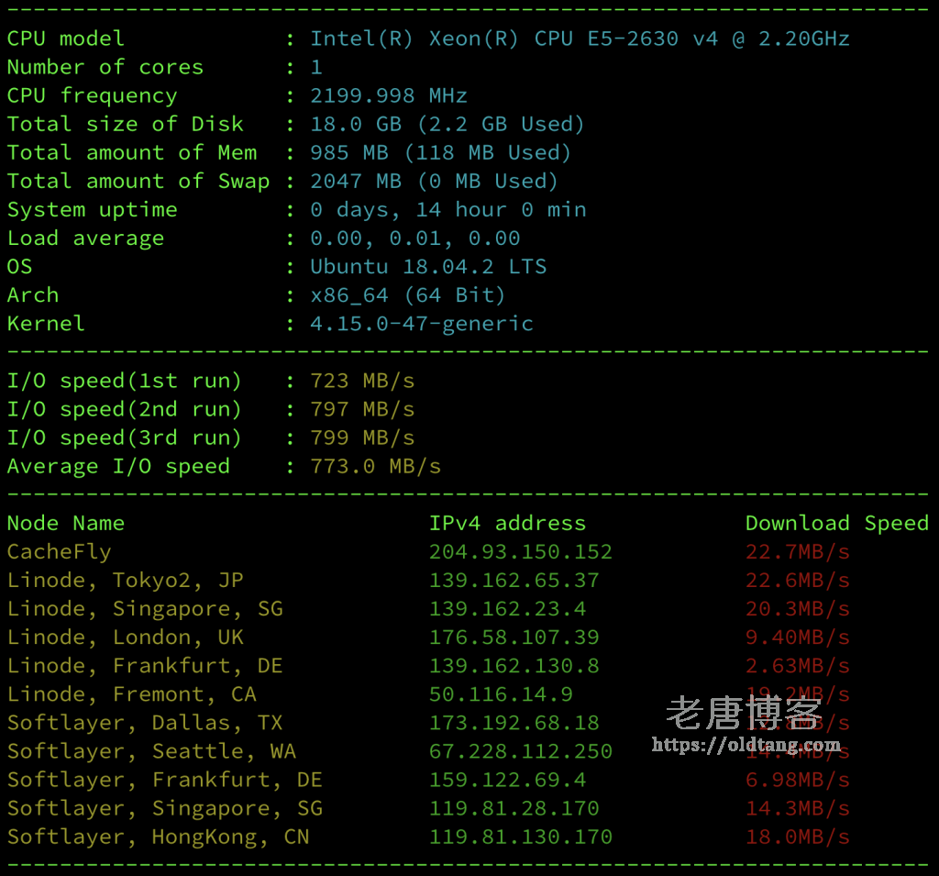939x876 pixels.
Task: Click the CacheFly node name
Action: 59,552
